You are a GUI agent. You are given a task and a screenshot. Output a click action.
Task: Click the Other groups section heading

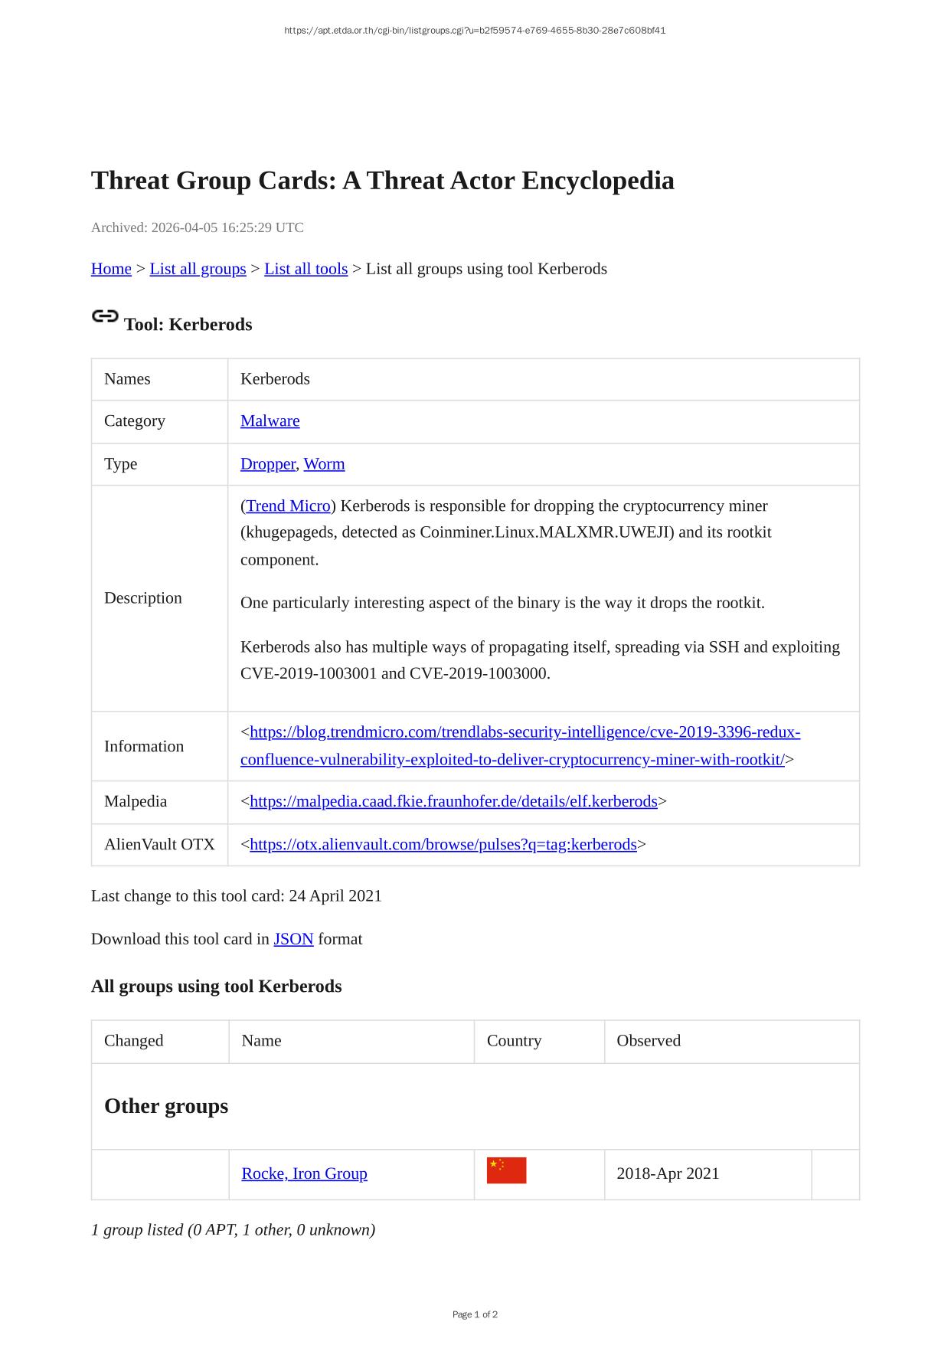pyautogui.click(x=166, y=1106)
